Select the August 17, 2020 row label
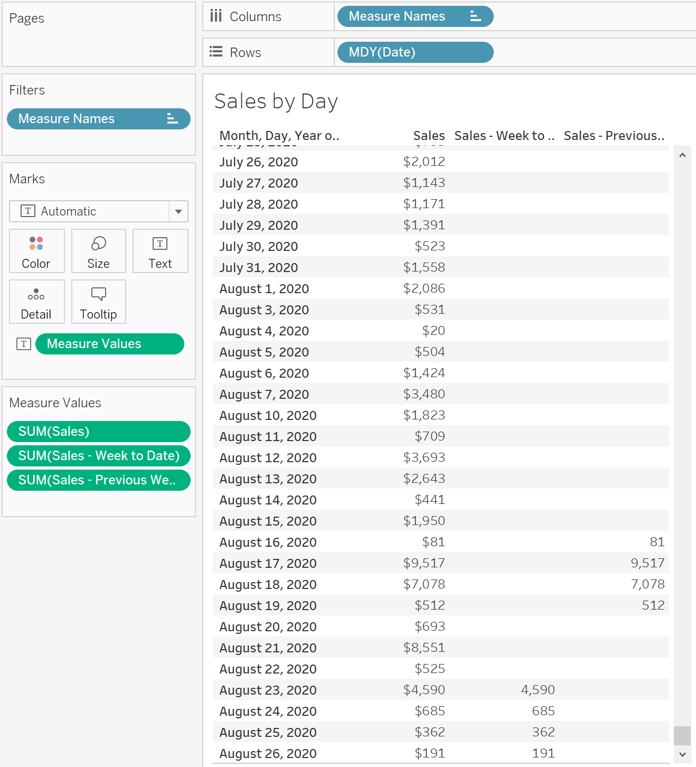 268,564
